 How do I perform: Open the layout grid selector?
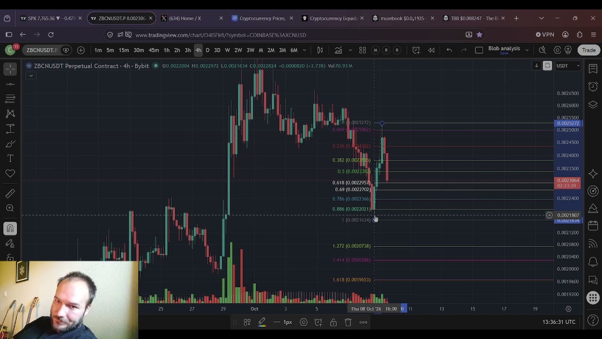click(x=363, y=50)
